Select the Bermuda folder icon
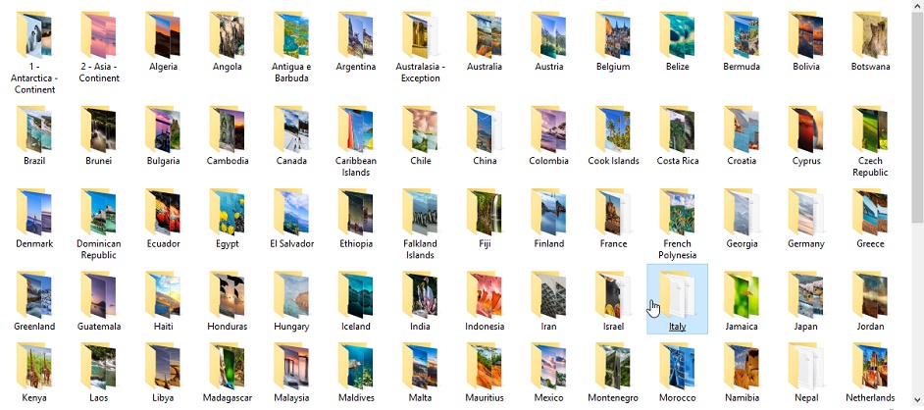 [742, 34]
